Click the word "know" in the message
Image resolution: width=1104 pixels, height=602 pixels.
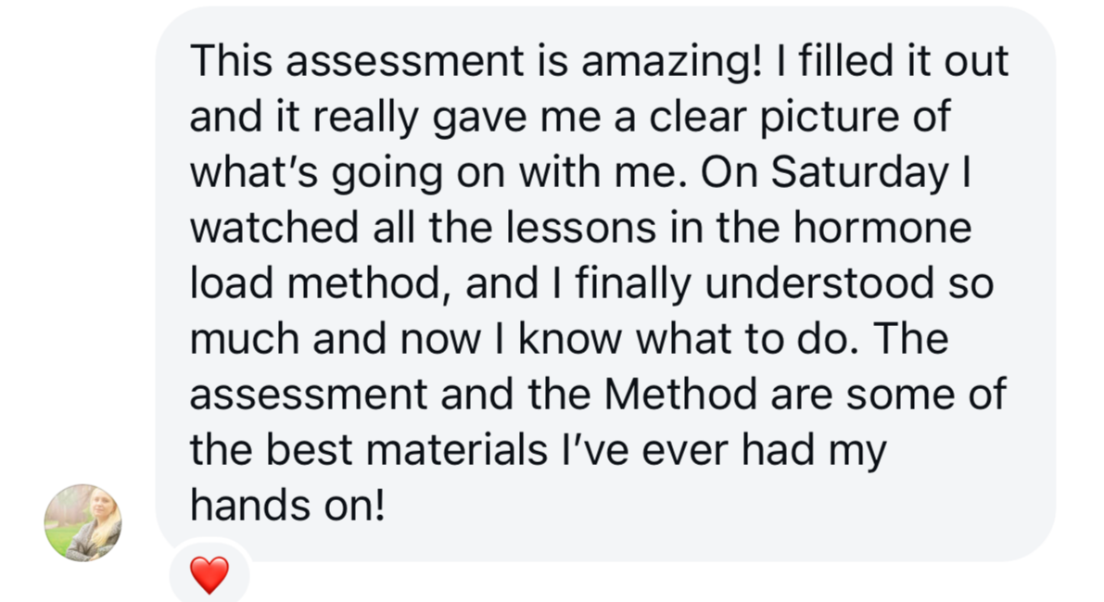click(x=570, y=338)
